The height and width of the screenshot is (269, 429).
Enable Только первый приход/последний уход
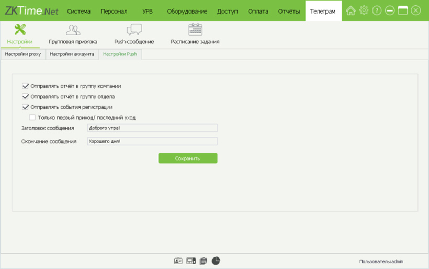(32, 117)
